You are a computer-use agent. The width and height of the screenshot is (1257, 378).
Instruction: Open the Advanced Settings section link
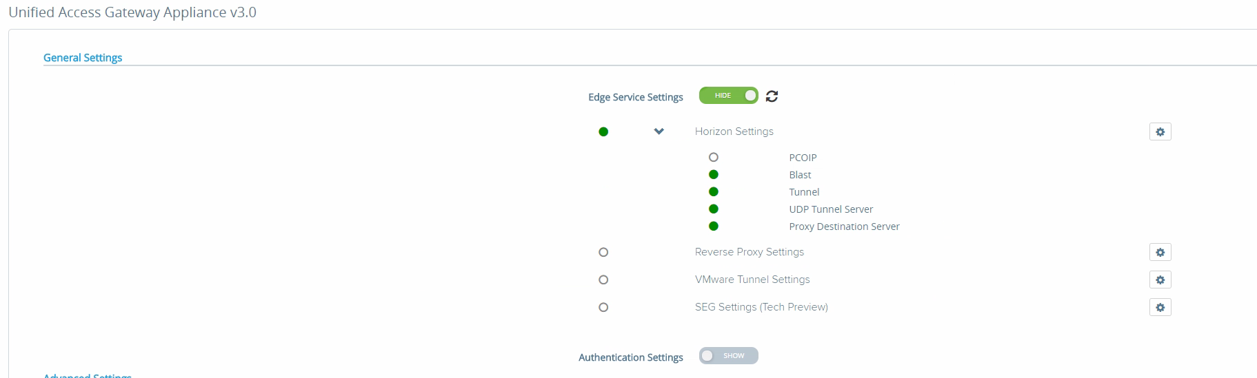(x=88, y=375)
